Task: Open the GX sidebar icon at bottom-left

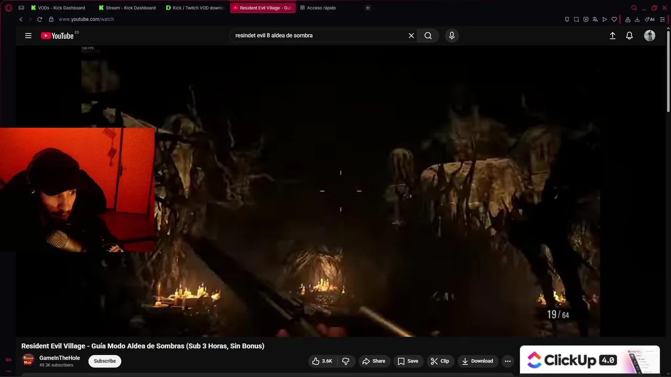Action: [x=8, y=360]
